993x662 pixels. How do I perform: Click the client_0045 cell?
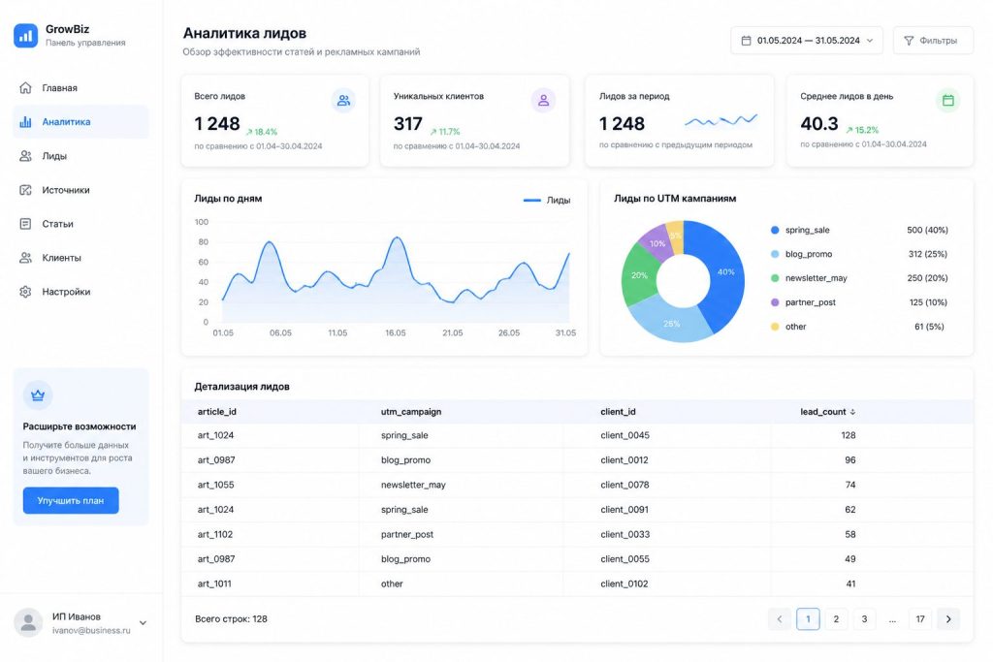[x=625, y=435]
